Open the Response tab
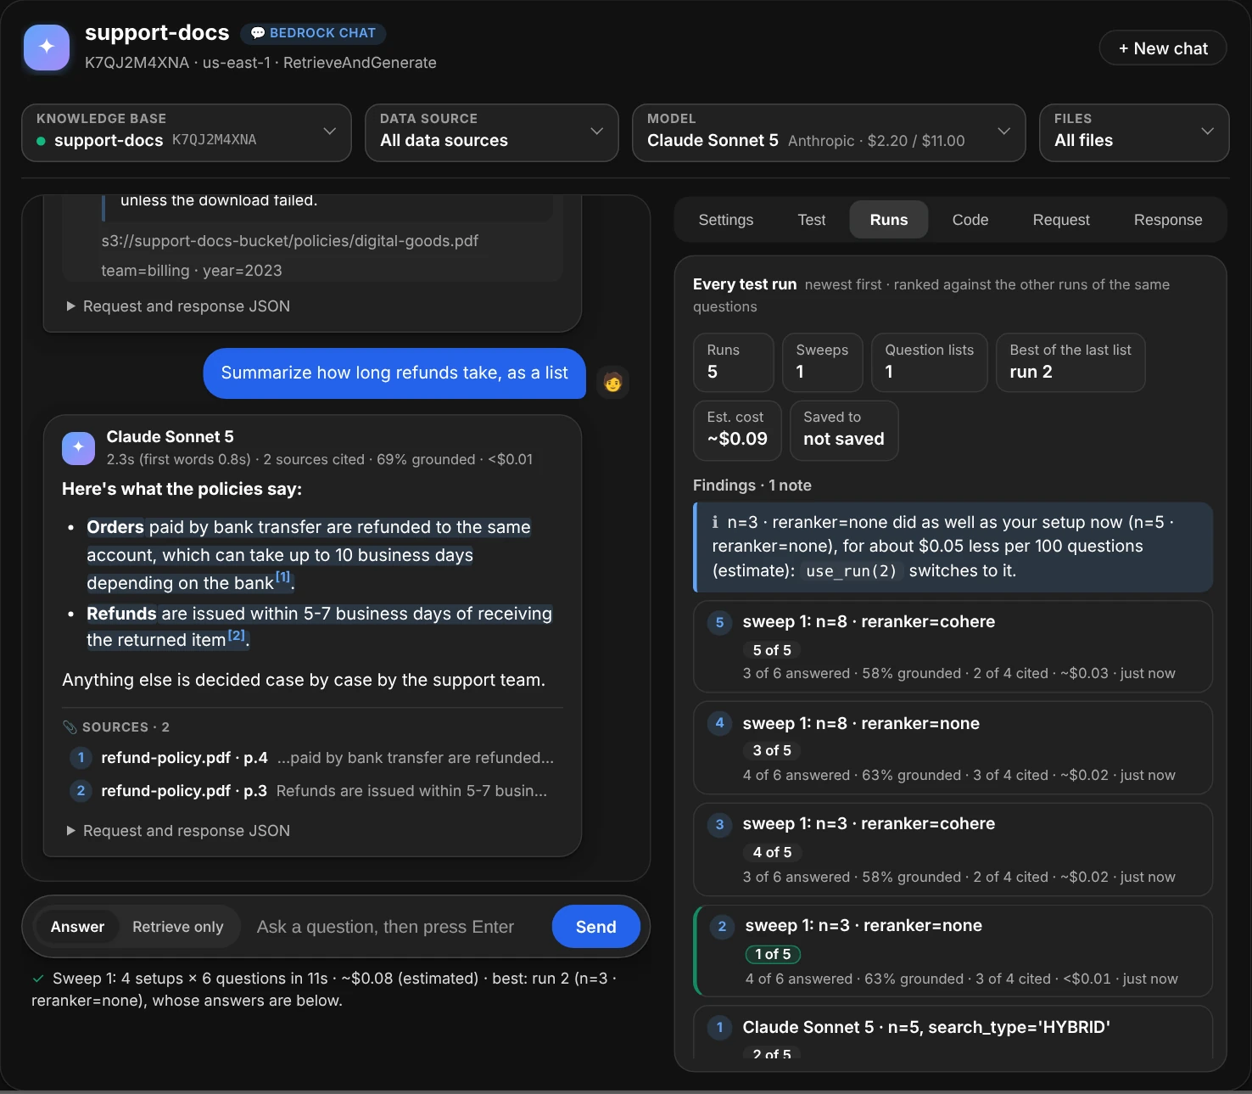This screenshot has width=1252, height=1094. point(1168,220)
